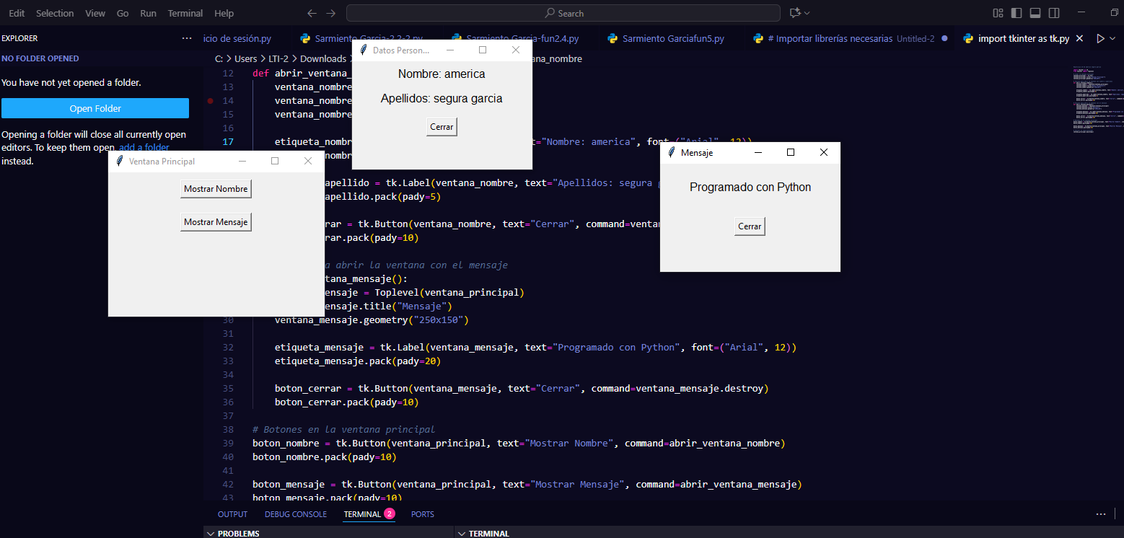This screenshot has height=538, width=1124.
Task: Toggle the secondary side bar layout icon
Action: coord(1054,13)
